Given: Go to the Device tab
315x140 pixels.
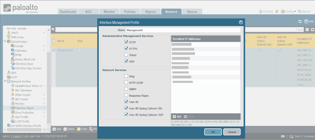Looking at the screenshot, I should pos(192,12).
